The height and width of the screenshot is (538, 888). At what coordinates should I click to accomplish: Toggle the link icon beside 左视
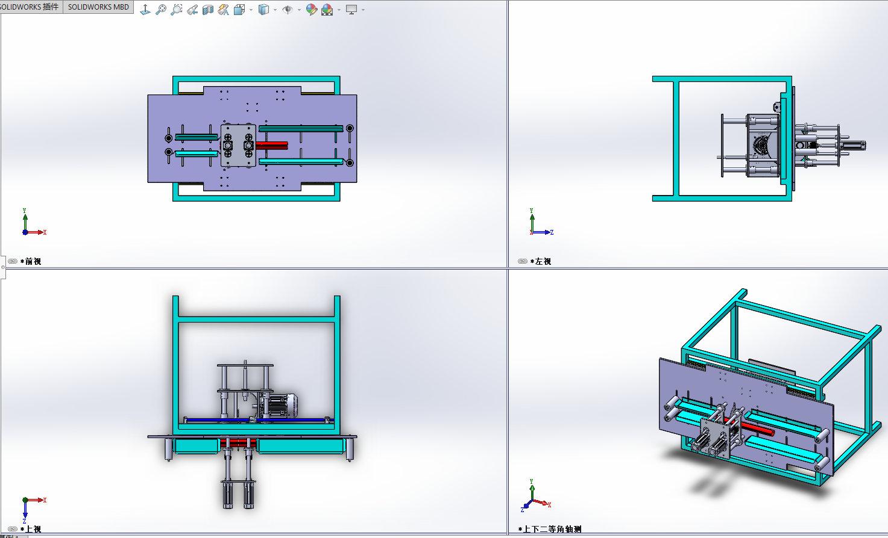523,261
